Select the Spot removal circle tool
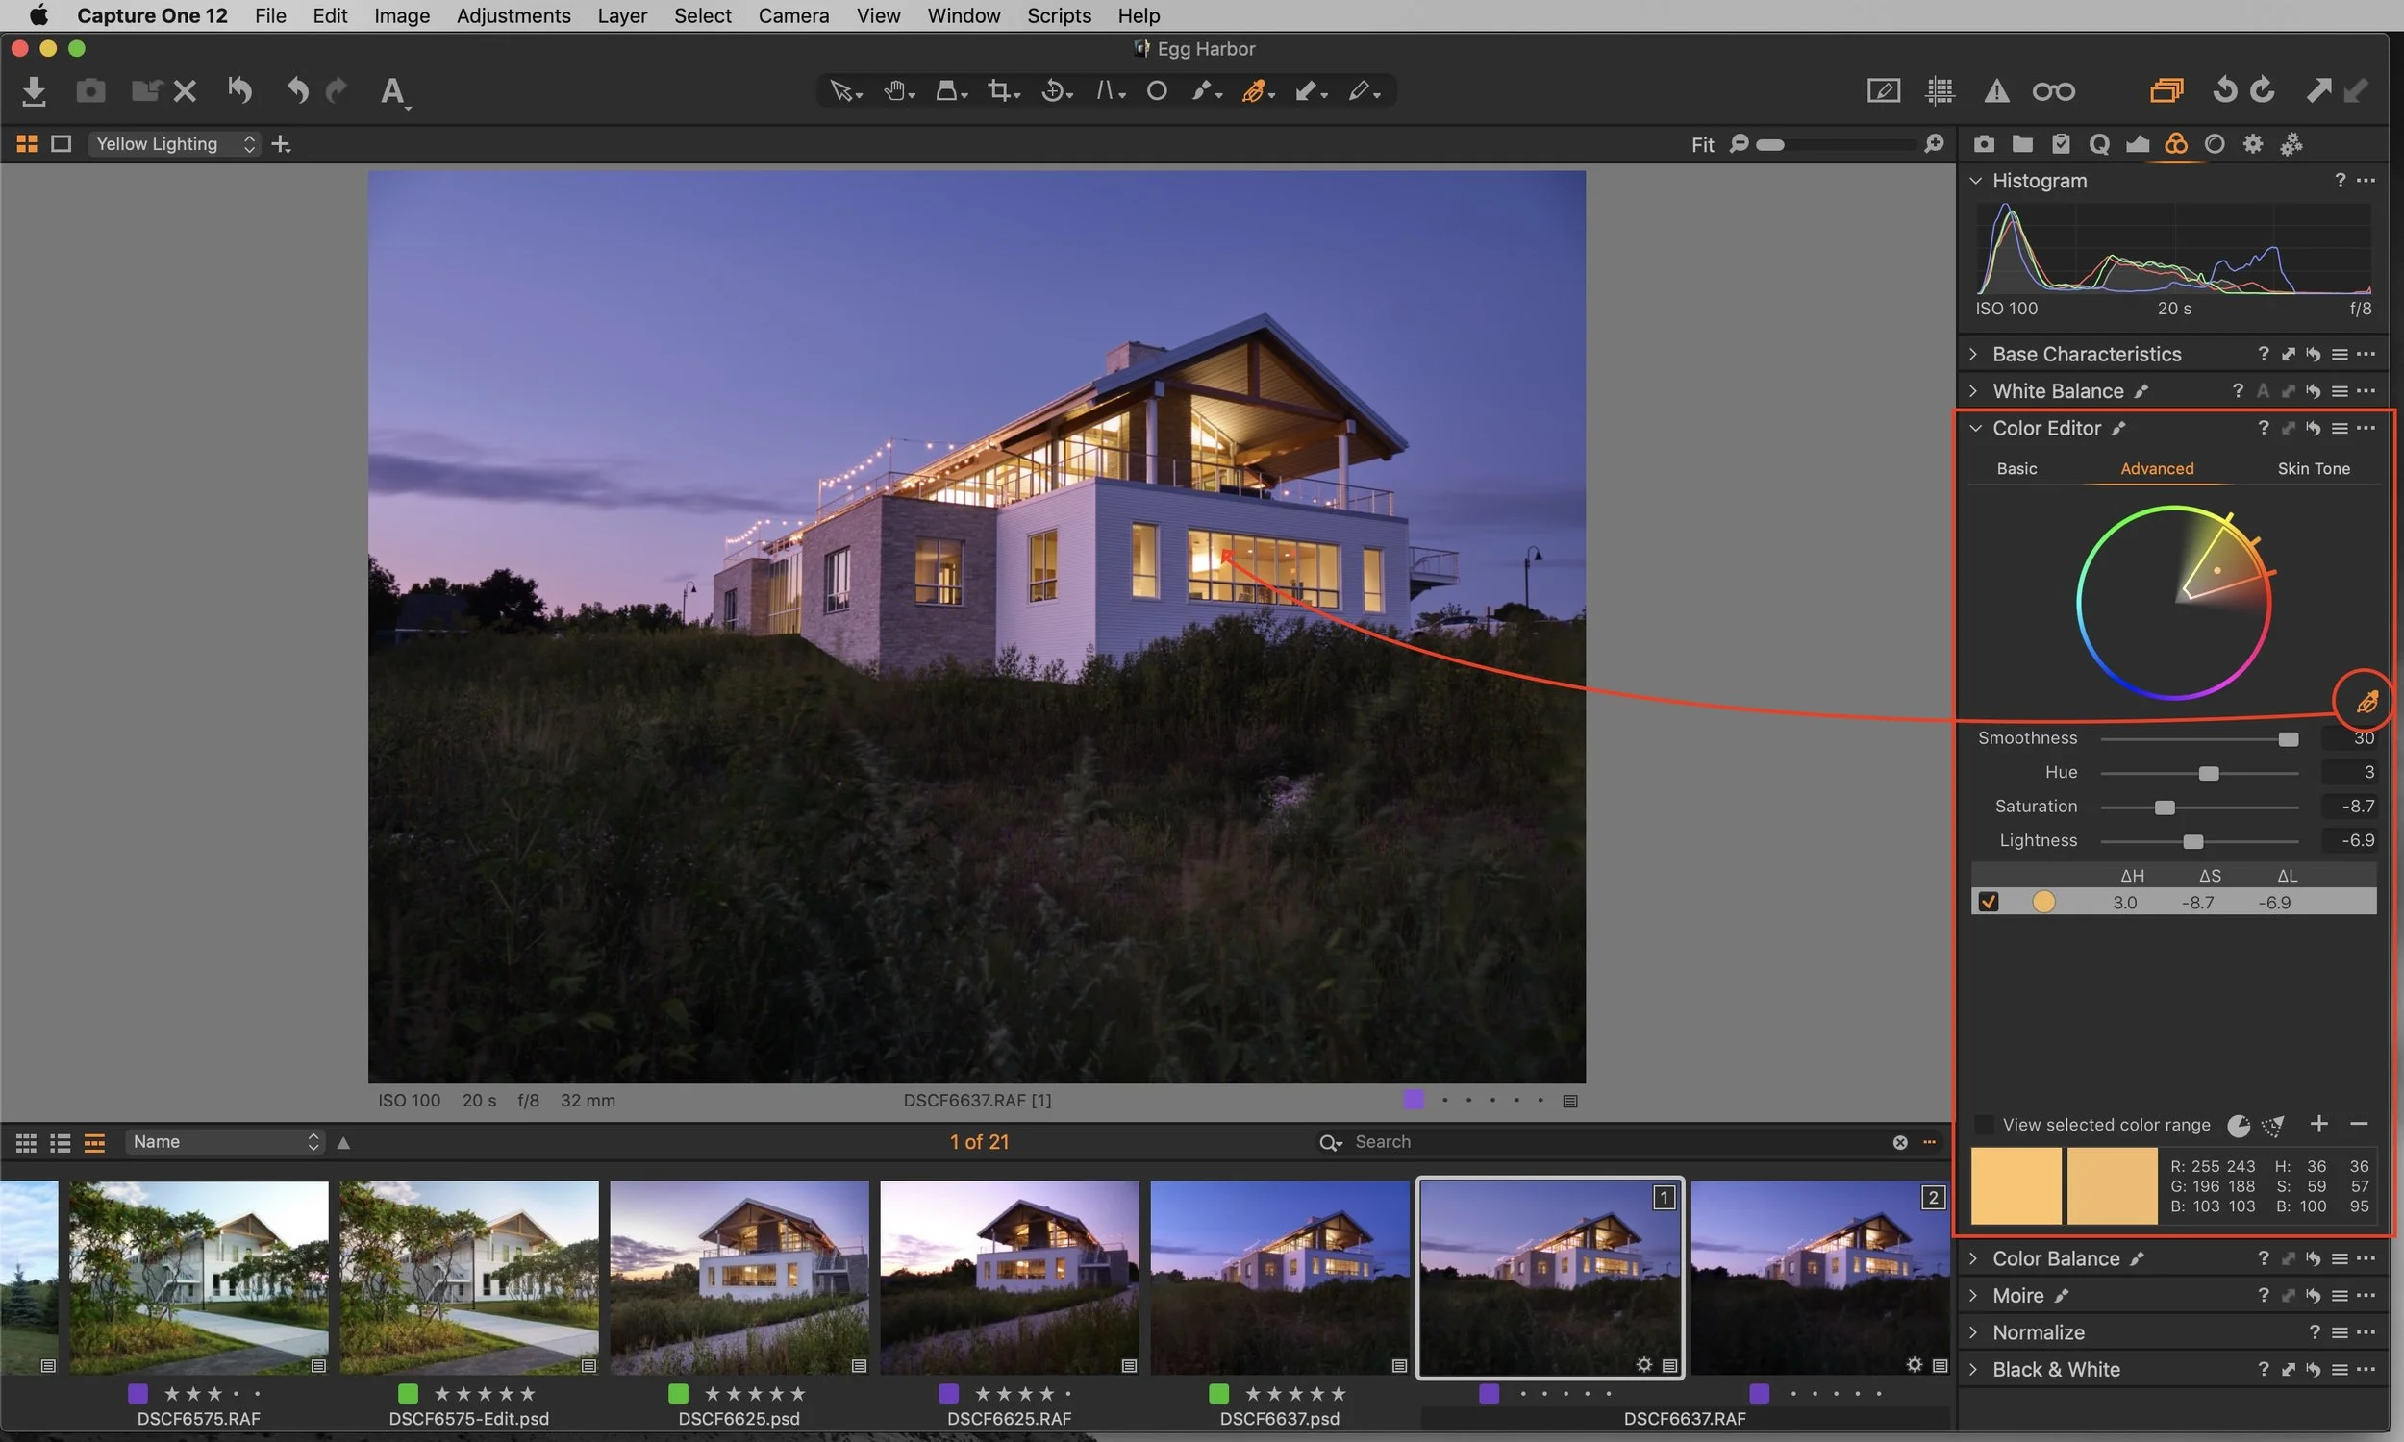2404x1442 pixels. [1157, 91]
